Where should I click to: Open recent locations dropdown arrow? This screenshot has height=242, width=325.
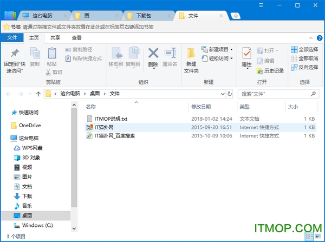coord(30,94)
